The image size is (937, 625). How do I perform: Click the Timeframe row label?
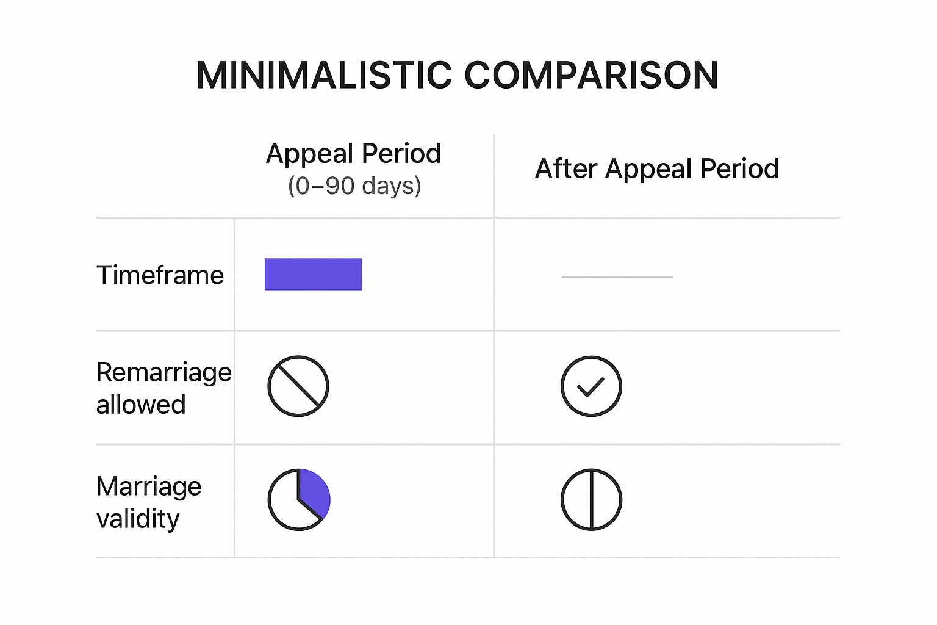coord(160,275)
